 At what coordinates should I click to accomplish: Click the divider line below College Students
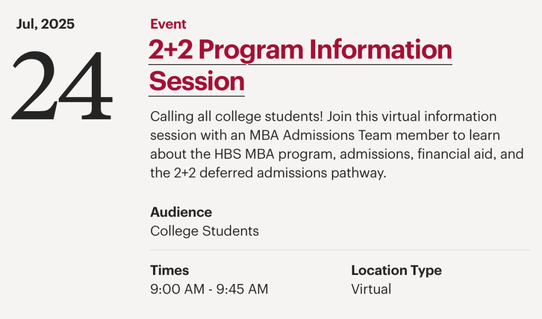click(x=340, y=250)
